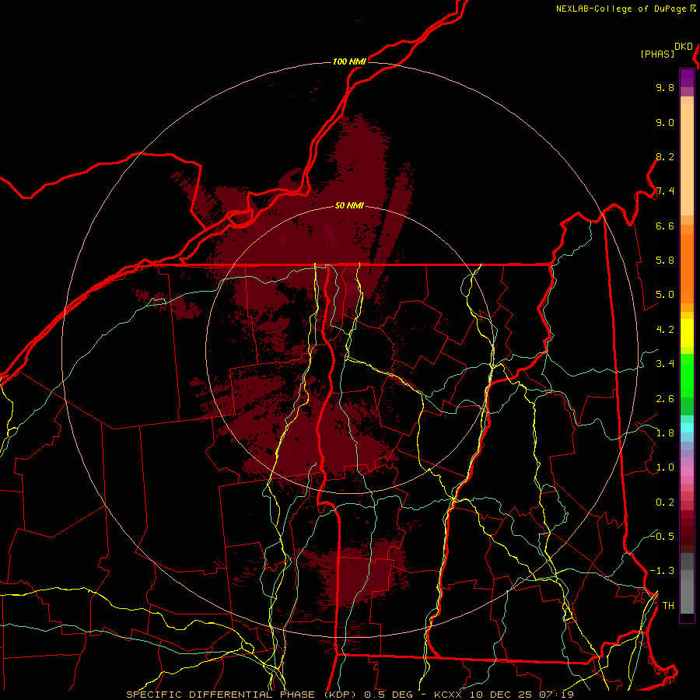700x700 pixels.
Task: Click the TH threshold legend label
Action: [668, 606]
